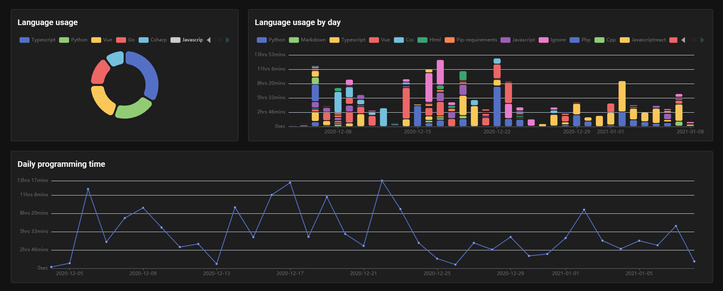Click the 2020-12-15 date label
Viewport: 723px width, 291px height.
(418, 132)
